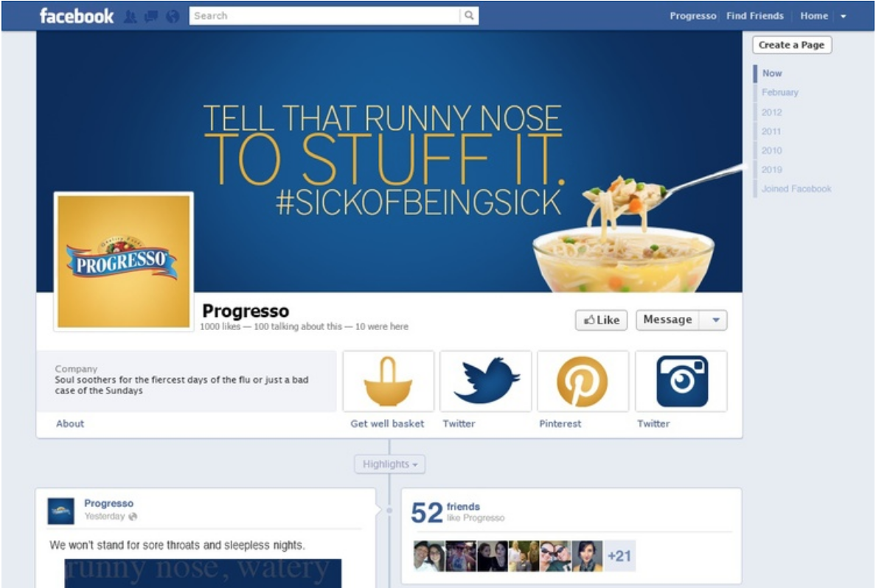This screenshot has width=876, height=588.
Task: Click the Twitter label under camera tile
Action: coord(653,424)
